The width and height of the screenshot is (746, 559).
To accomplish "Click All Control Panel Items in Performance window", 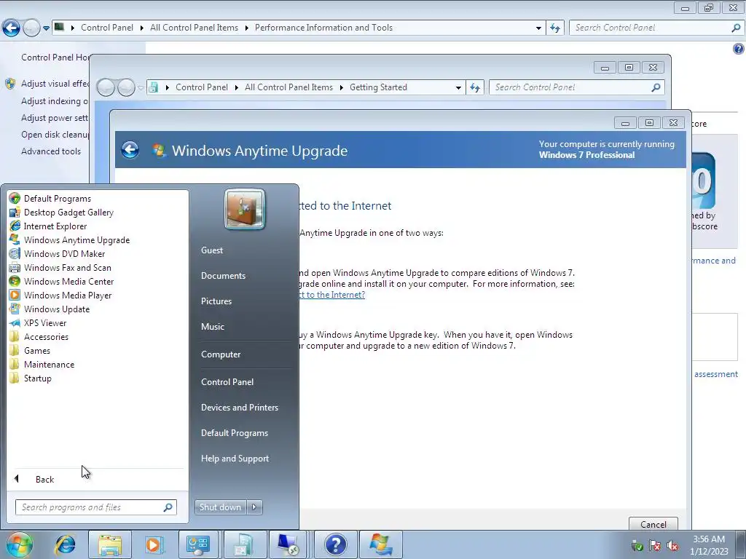I will [194, 28].
